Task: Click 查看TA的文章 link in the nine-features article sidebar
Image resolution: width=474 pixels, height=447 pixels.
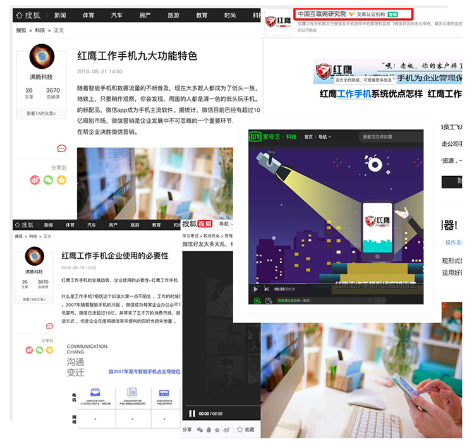Action: pyautogui.click(x=41, y=114)
